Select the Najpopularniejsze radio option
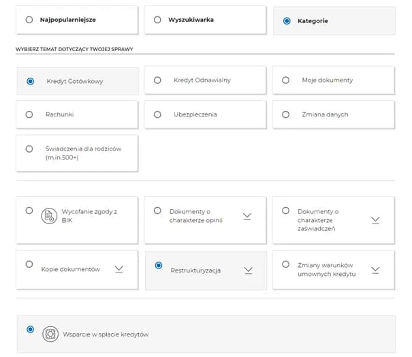This screenshot has height=357, width=412. tap(29, 20)
